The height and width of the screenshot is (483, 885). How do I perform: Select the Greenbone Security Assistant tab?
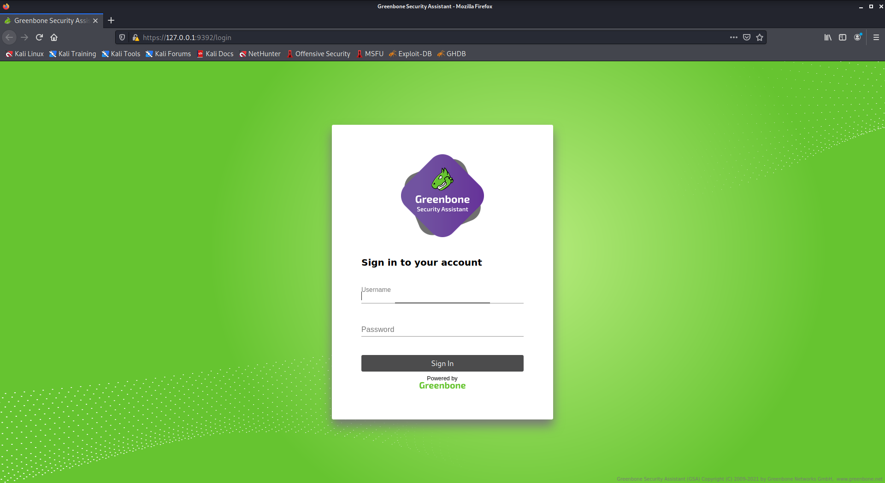tap(51, 21)
